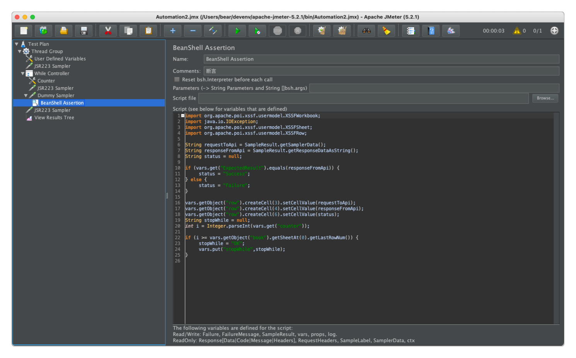Select Thread Group in the tree
Image resolution: width=576 pixels, height=358 pixels.
[47, 51]
